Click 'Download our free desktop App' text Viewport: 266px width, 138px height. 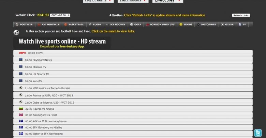62,46
